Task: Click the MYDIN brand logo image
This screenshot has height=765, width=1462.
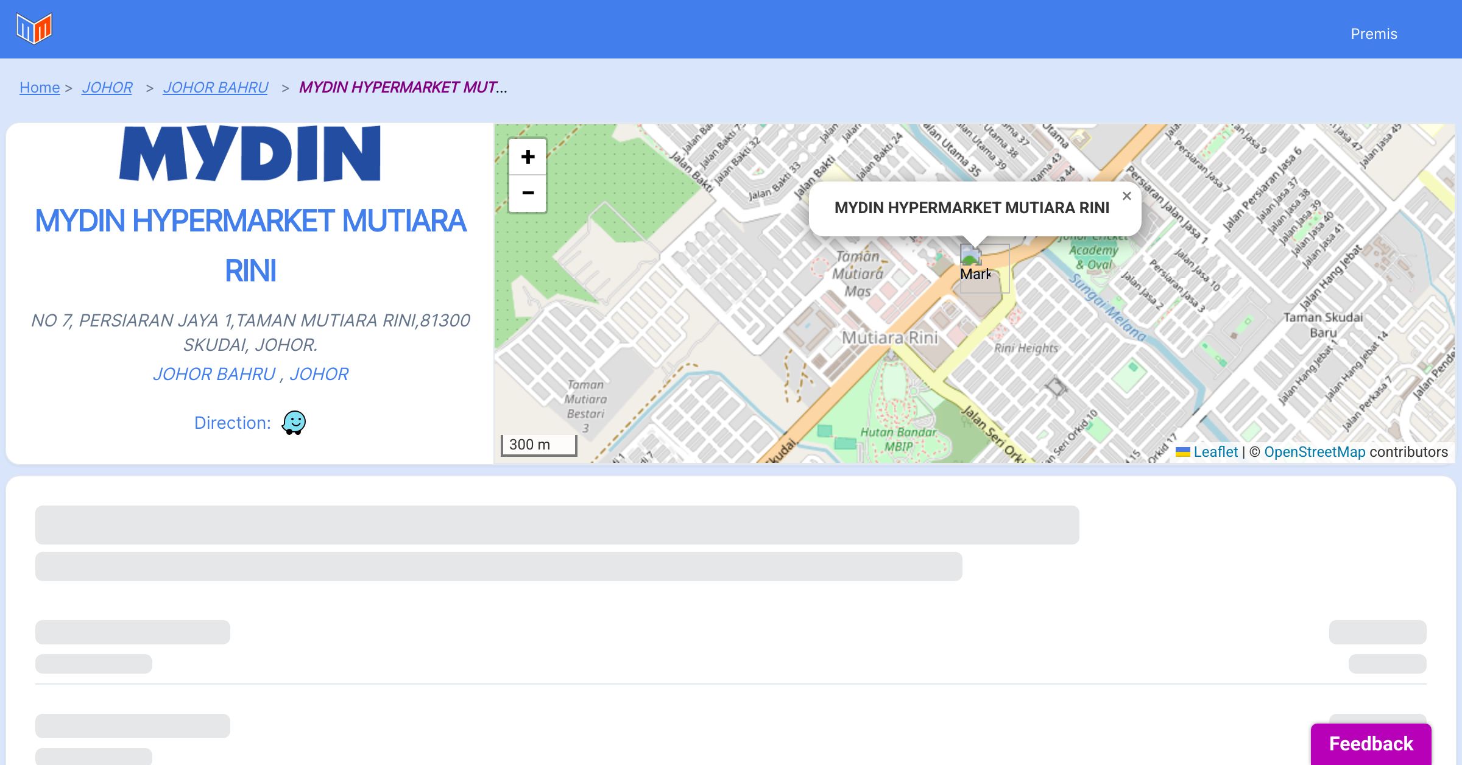Action: (250, 153)
